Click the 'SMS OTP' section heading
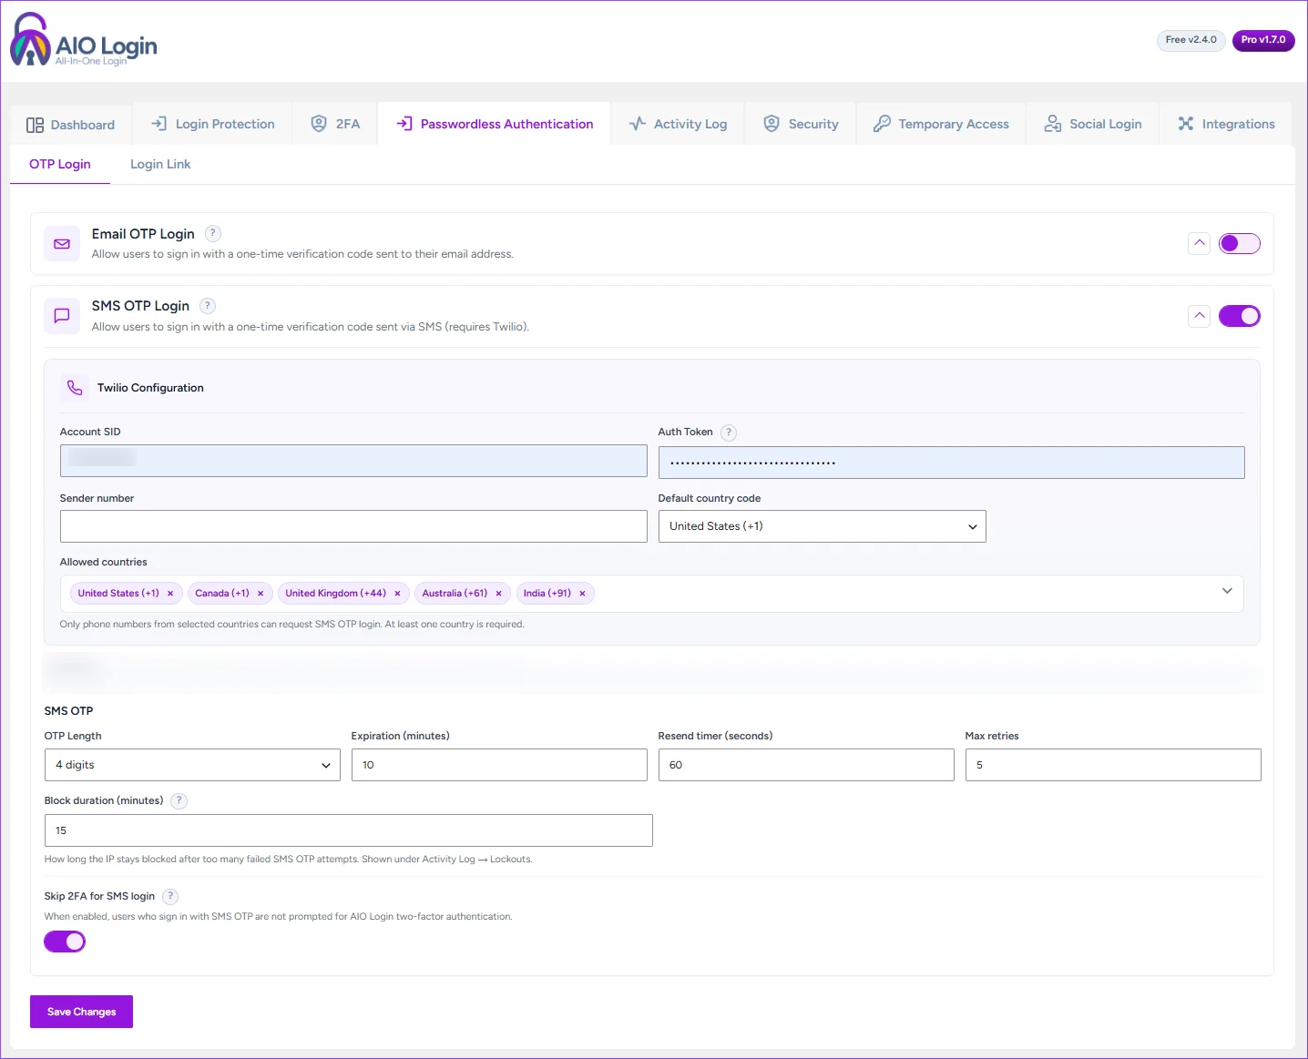Image resolution: width=1308 pixels, height=1059 pixels. coord(68,711)
